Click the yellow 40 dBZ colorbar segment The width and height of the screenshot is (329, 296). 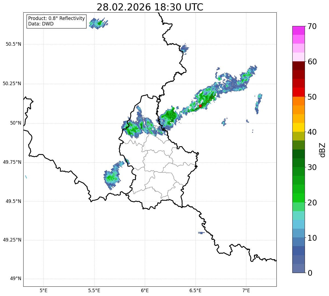pos(299,127)
